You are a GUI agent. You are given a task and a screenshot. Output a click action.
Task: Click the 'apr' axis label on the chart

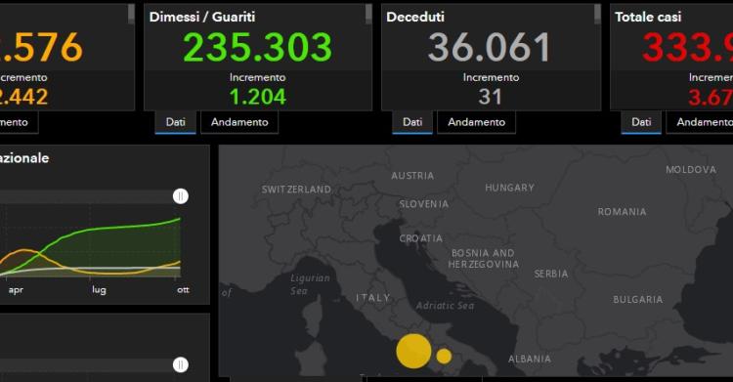16,290
